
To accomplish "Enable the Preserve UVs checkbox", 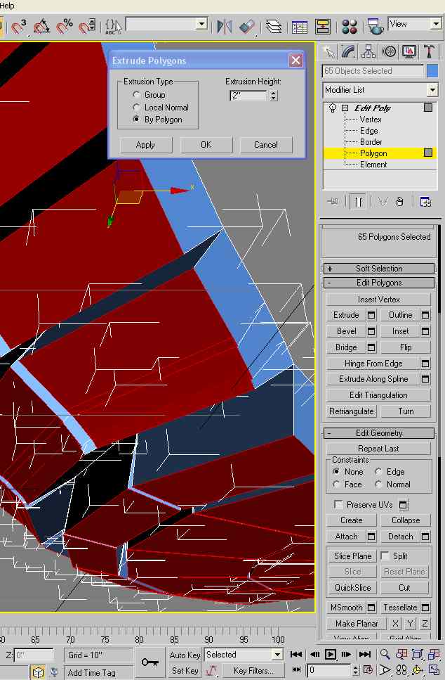I will (x=339, y=505).
